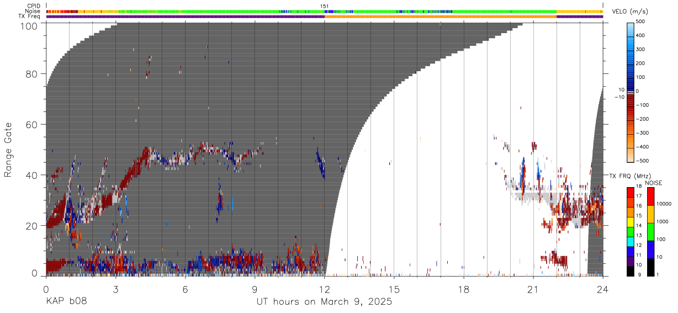Screen dimensions: 678x313
Task: Click the CPID value 151
Action: tap(325, 6)
